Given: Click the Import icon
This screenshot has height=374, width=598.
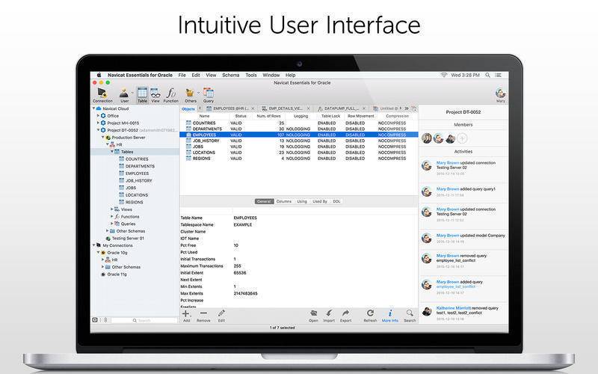Looking at the screenshot, I should pos(329,313).
